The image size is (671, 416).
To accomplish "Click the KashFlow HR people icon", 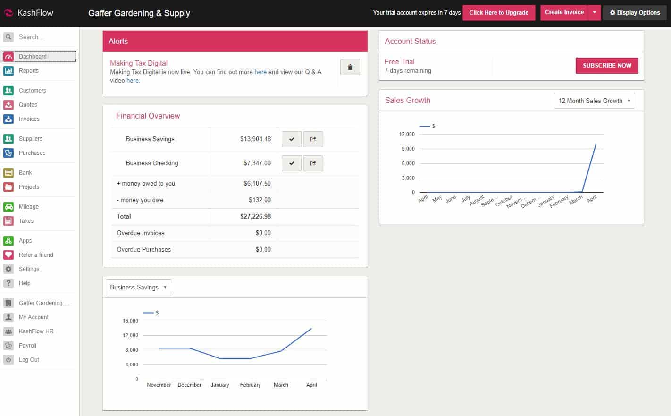I will pos(8,331).
